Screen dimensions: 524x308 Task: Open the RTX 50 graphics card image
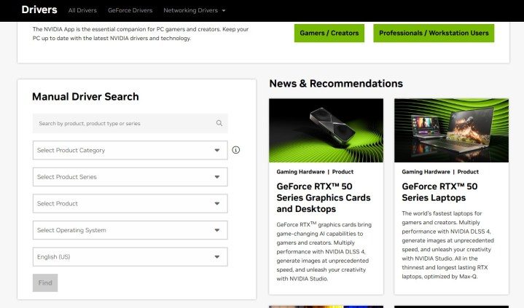point(326,130)
